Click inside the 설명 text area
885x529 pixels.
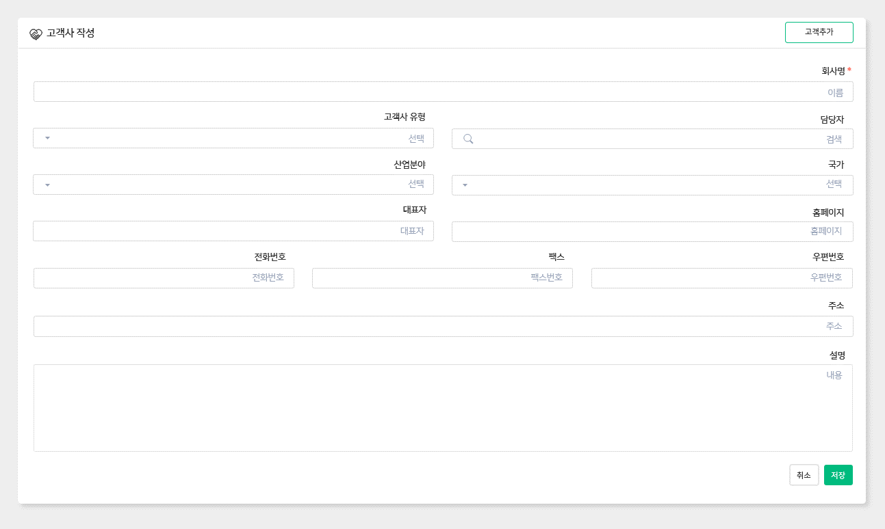tap(443, 408)
